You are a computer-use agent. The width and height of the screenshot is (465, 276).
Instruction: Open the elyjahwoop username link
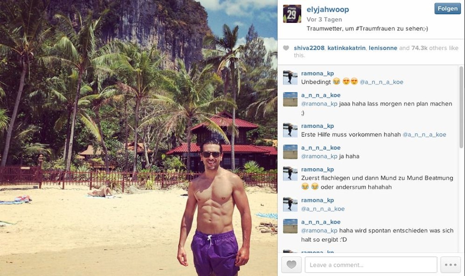(328, 9)
